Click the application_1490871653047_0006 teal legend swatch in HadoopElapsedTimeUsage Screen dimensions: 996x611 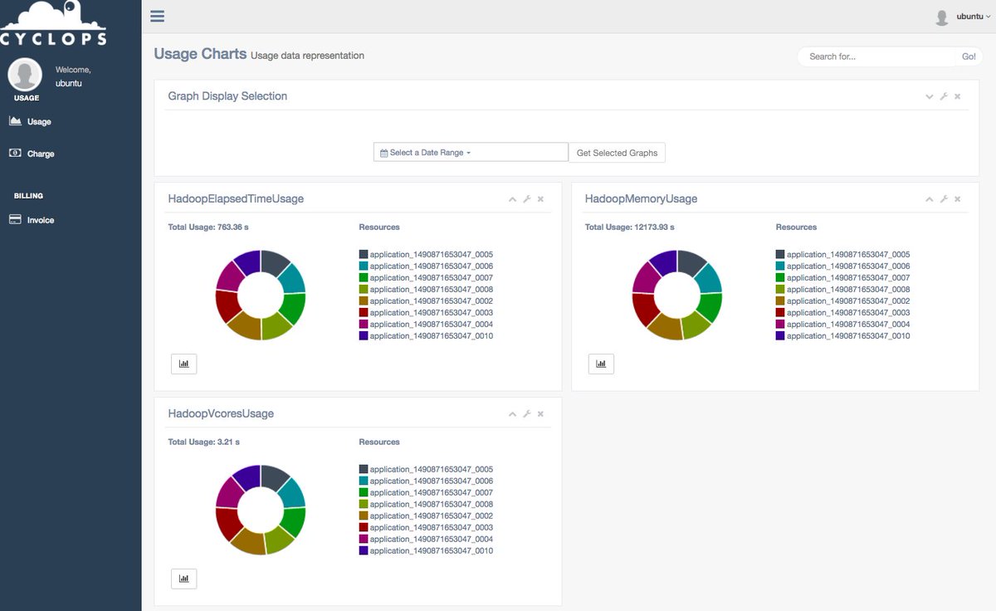tap(364, 266)
